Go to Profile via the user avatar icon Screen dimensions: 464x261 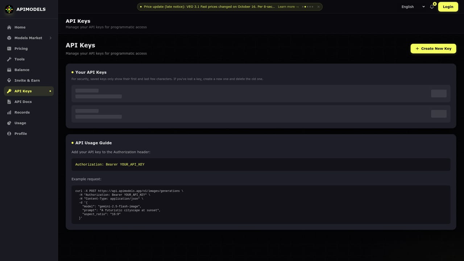coord(9,134)
